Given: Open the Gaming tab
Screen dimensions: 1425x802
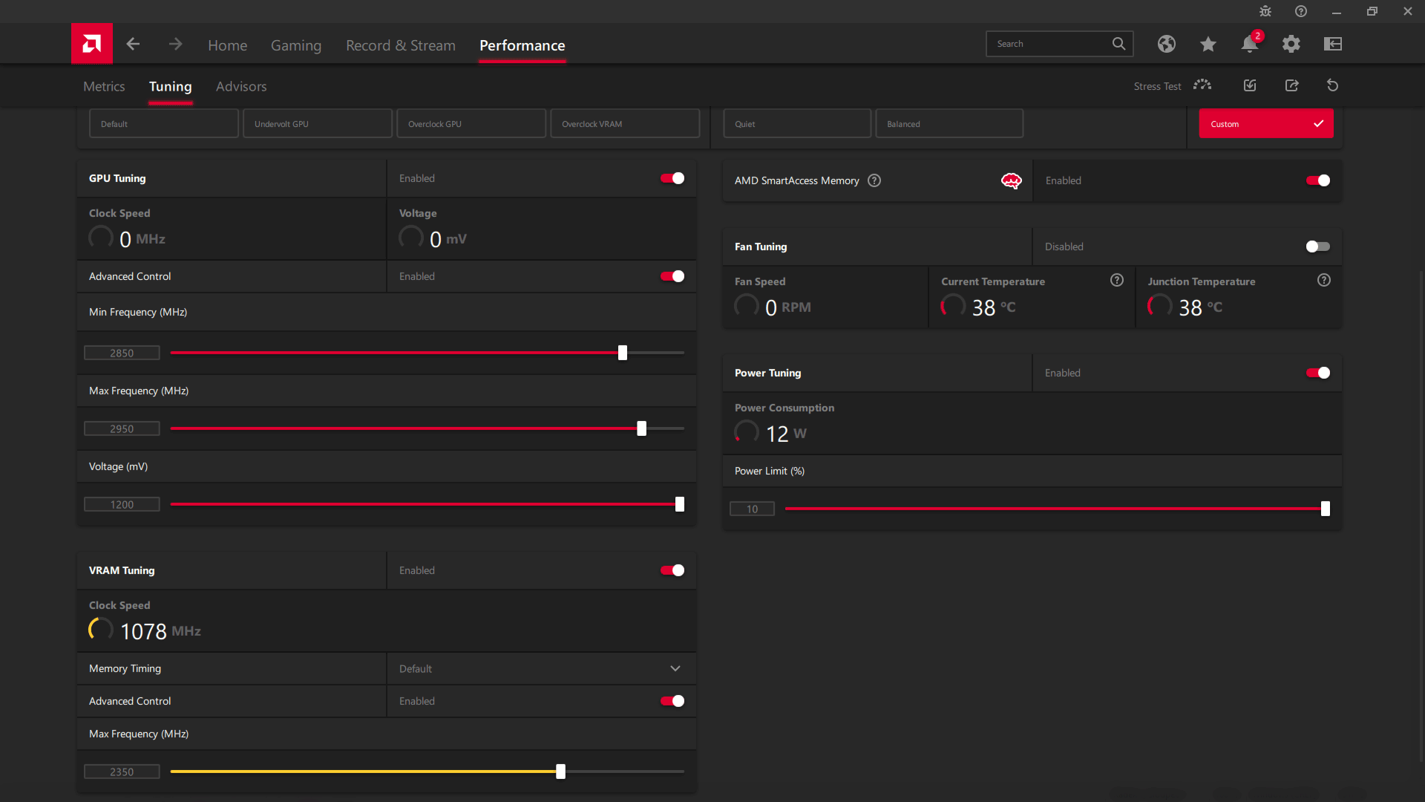Looking at the screenshot, I should [296, 45].
